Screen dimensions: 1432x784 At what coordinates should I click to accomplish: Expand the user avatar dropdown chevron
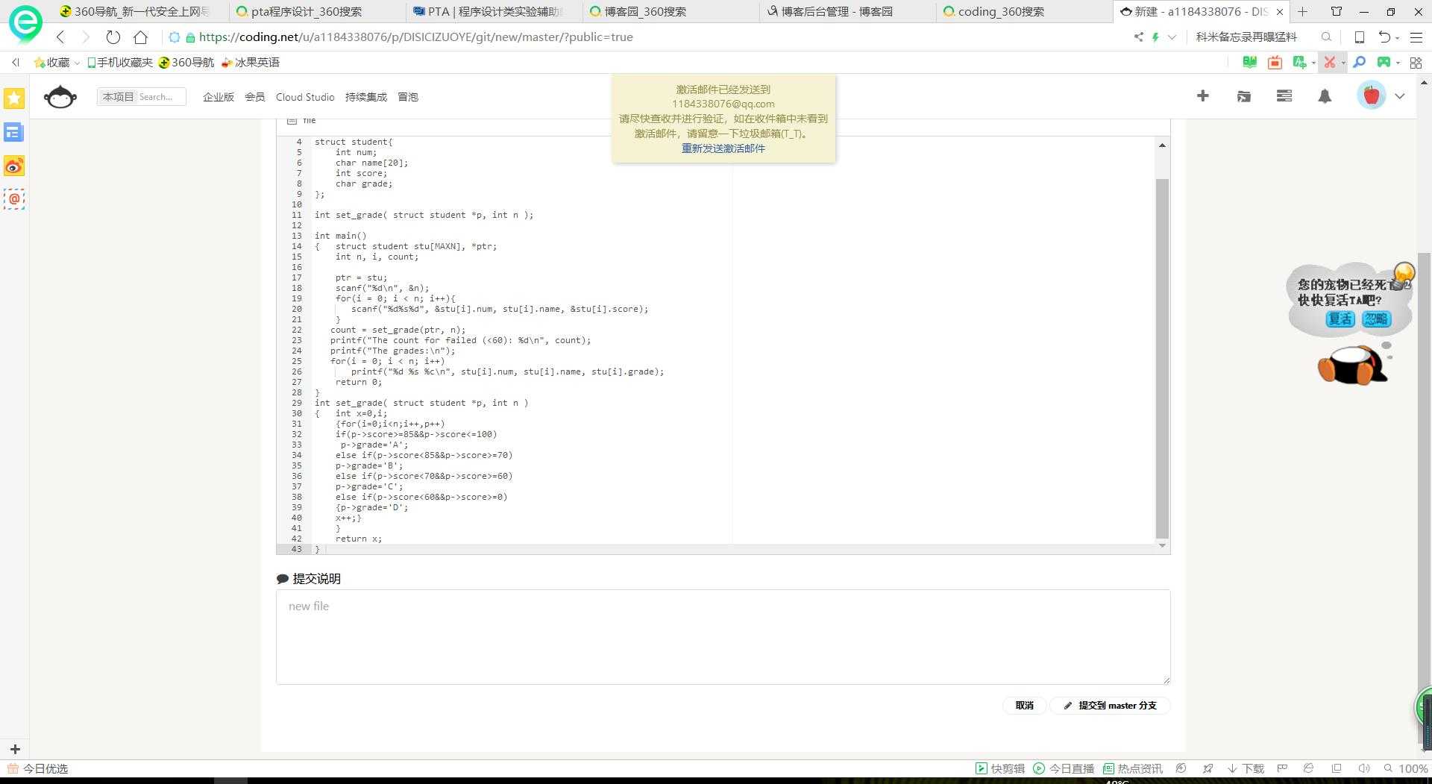pyautogui.click(x=1400, y=96)
